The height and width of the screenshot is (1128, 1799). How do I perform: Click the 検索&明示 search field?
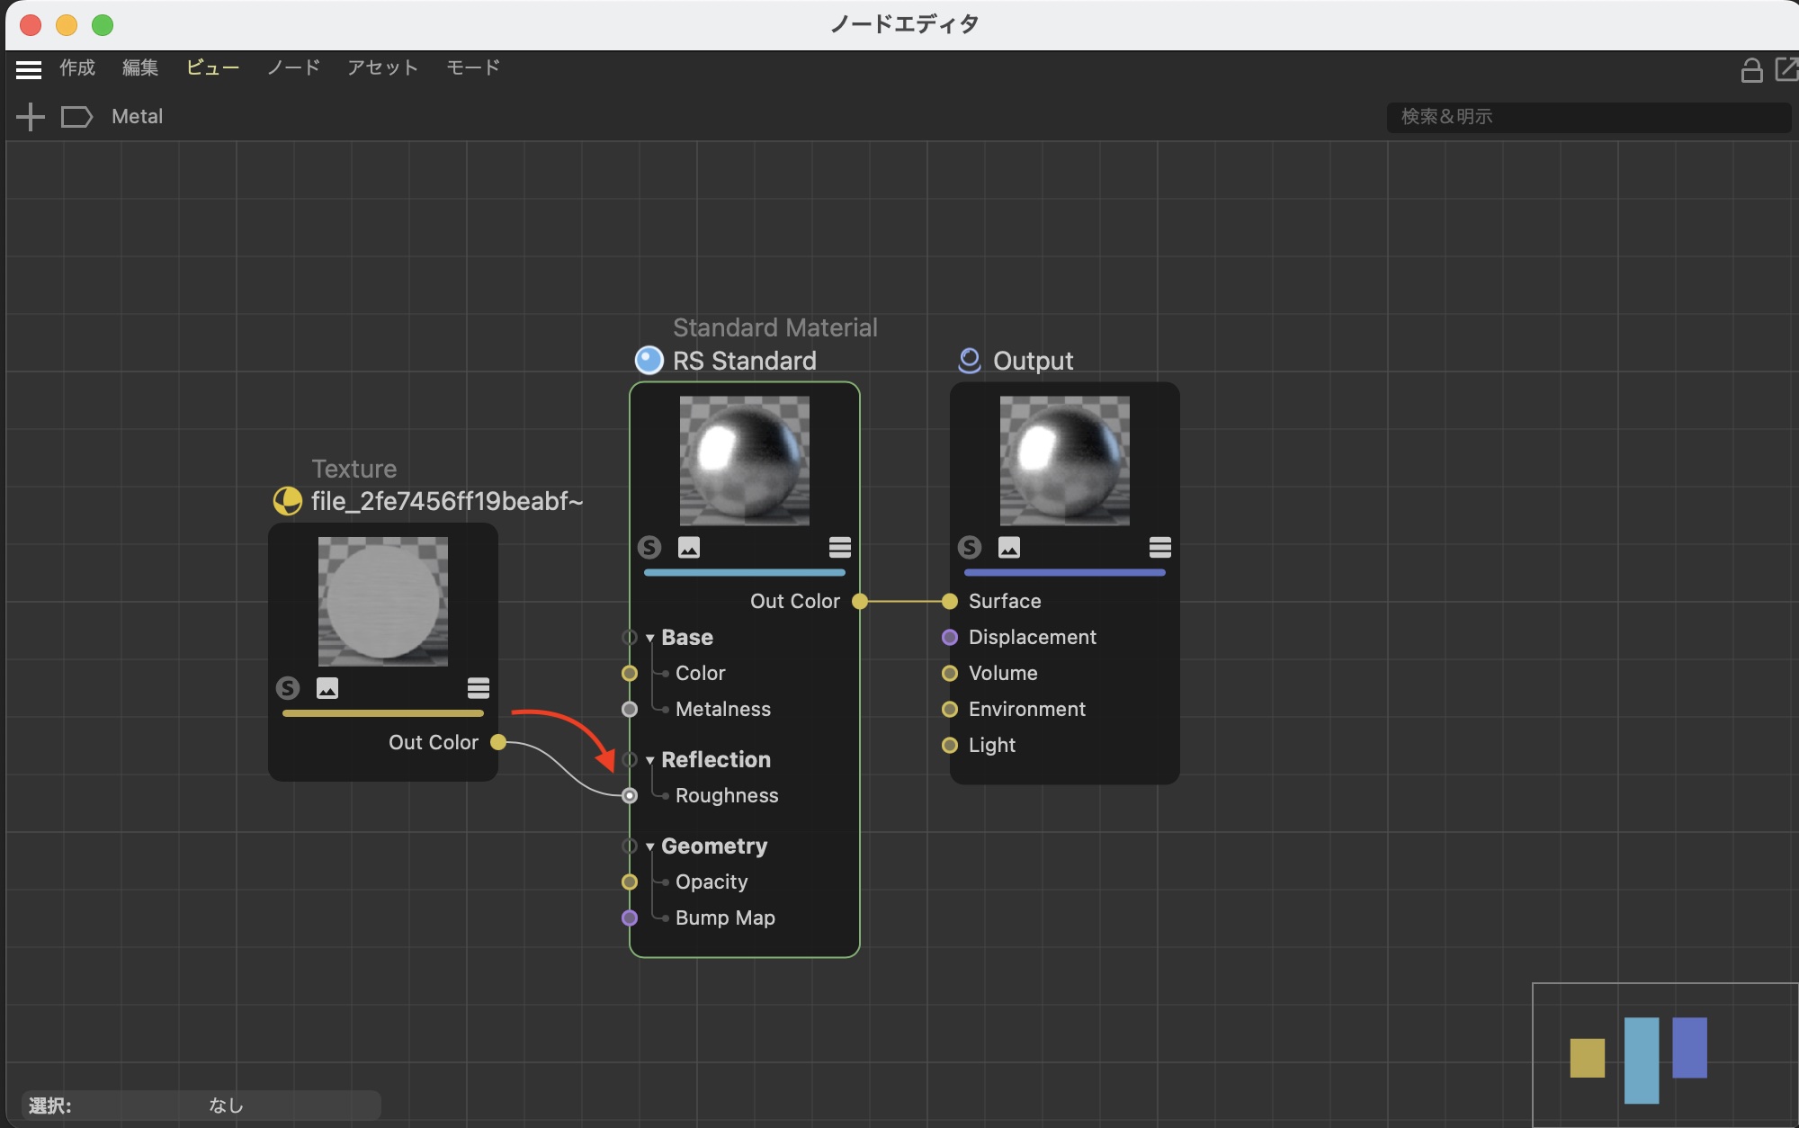click(x=1588, y=117)
